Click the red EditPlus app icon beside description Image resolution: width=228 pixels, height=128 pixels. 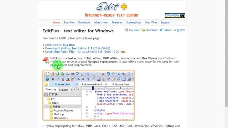pos(46,60)
